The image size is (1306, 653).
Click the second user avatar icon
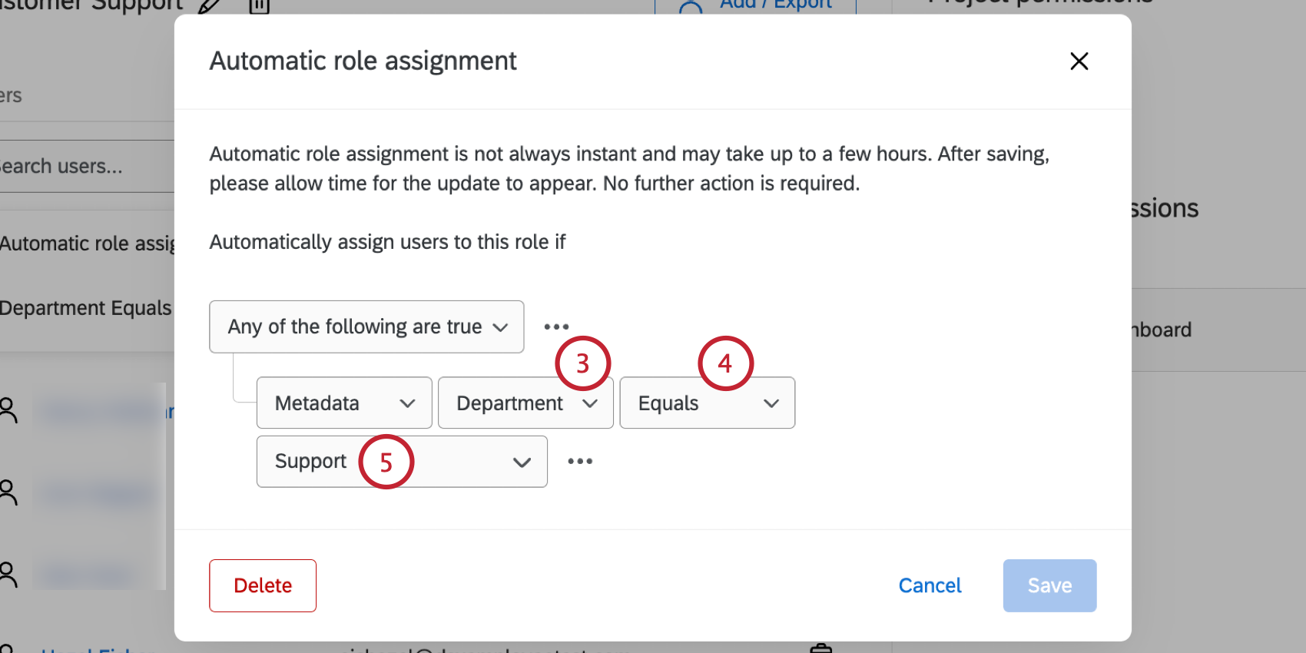(8, 492)
